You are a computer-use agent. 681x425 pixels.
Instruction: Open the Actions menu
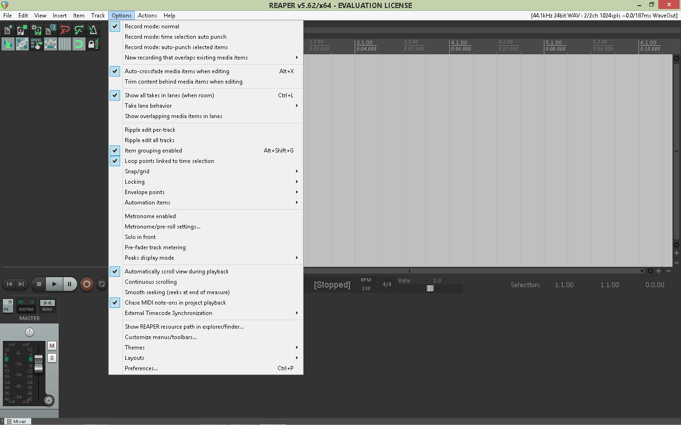click(147, 16)
